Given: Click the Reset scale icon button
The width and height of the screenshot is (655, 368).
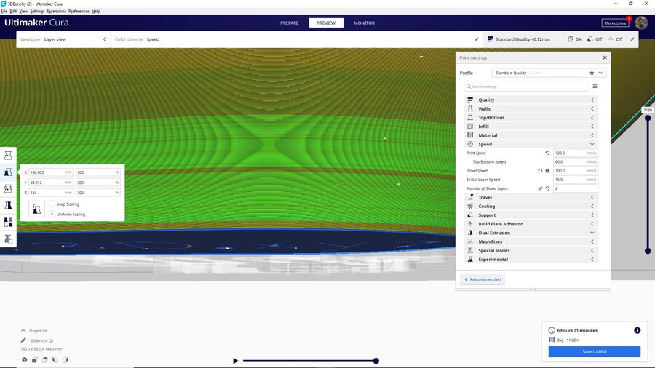Looking at the screenshot, I should pyautogui.click(x=36, y=209).
